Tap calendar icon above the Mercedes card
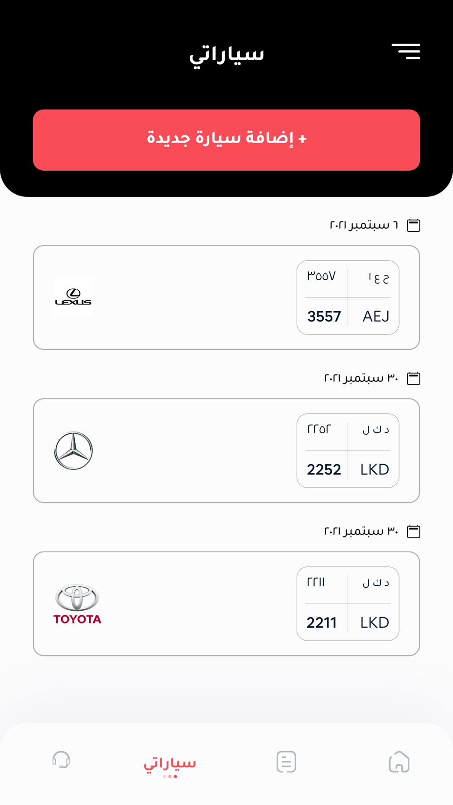The image size is (453, 805). click(414, 378)
